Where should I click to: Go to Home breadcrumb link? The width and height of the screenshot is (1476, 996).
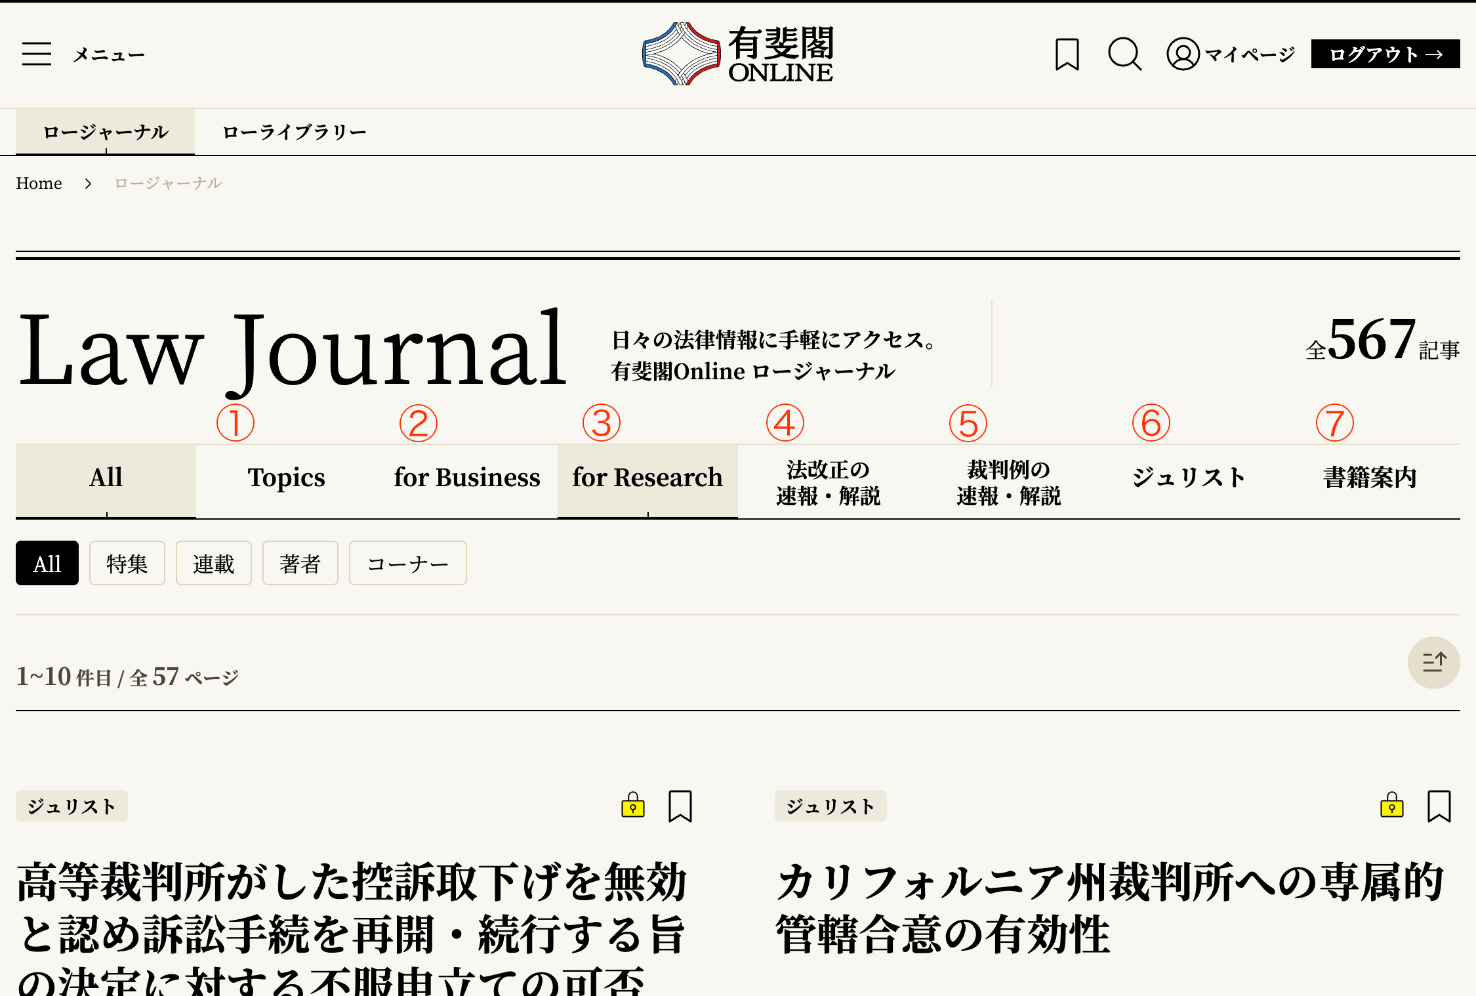pos(39,183)
